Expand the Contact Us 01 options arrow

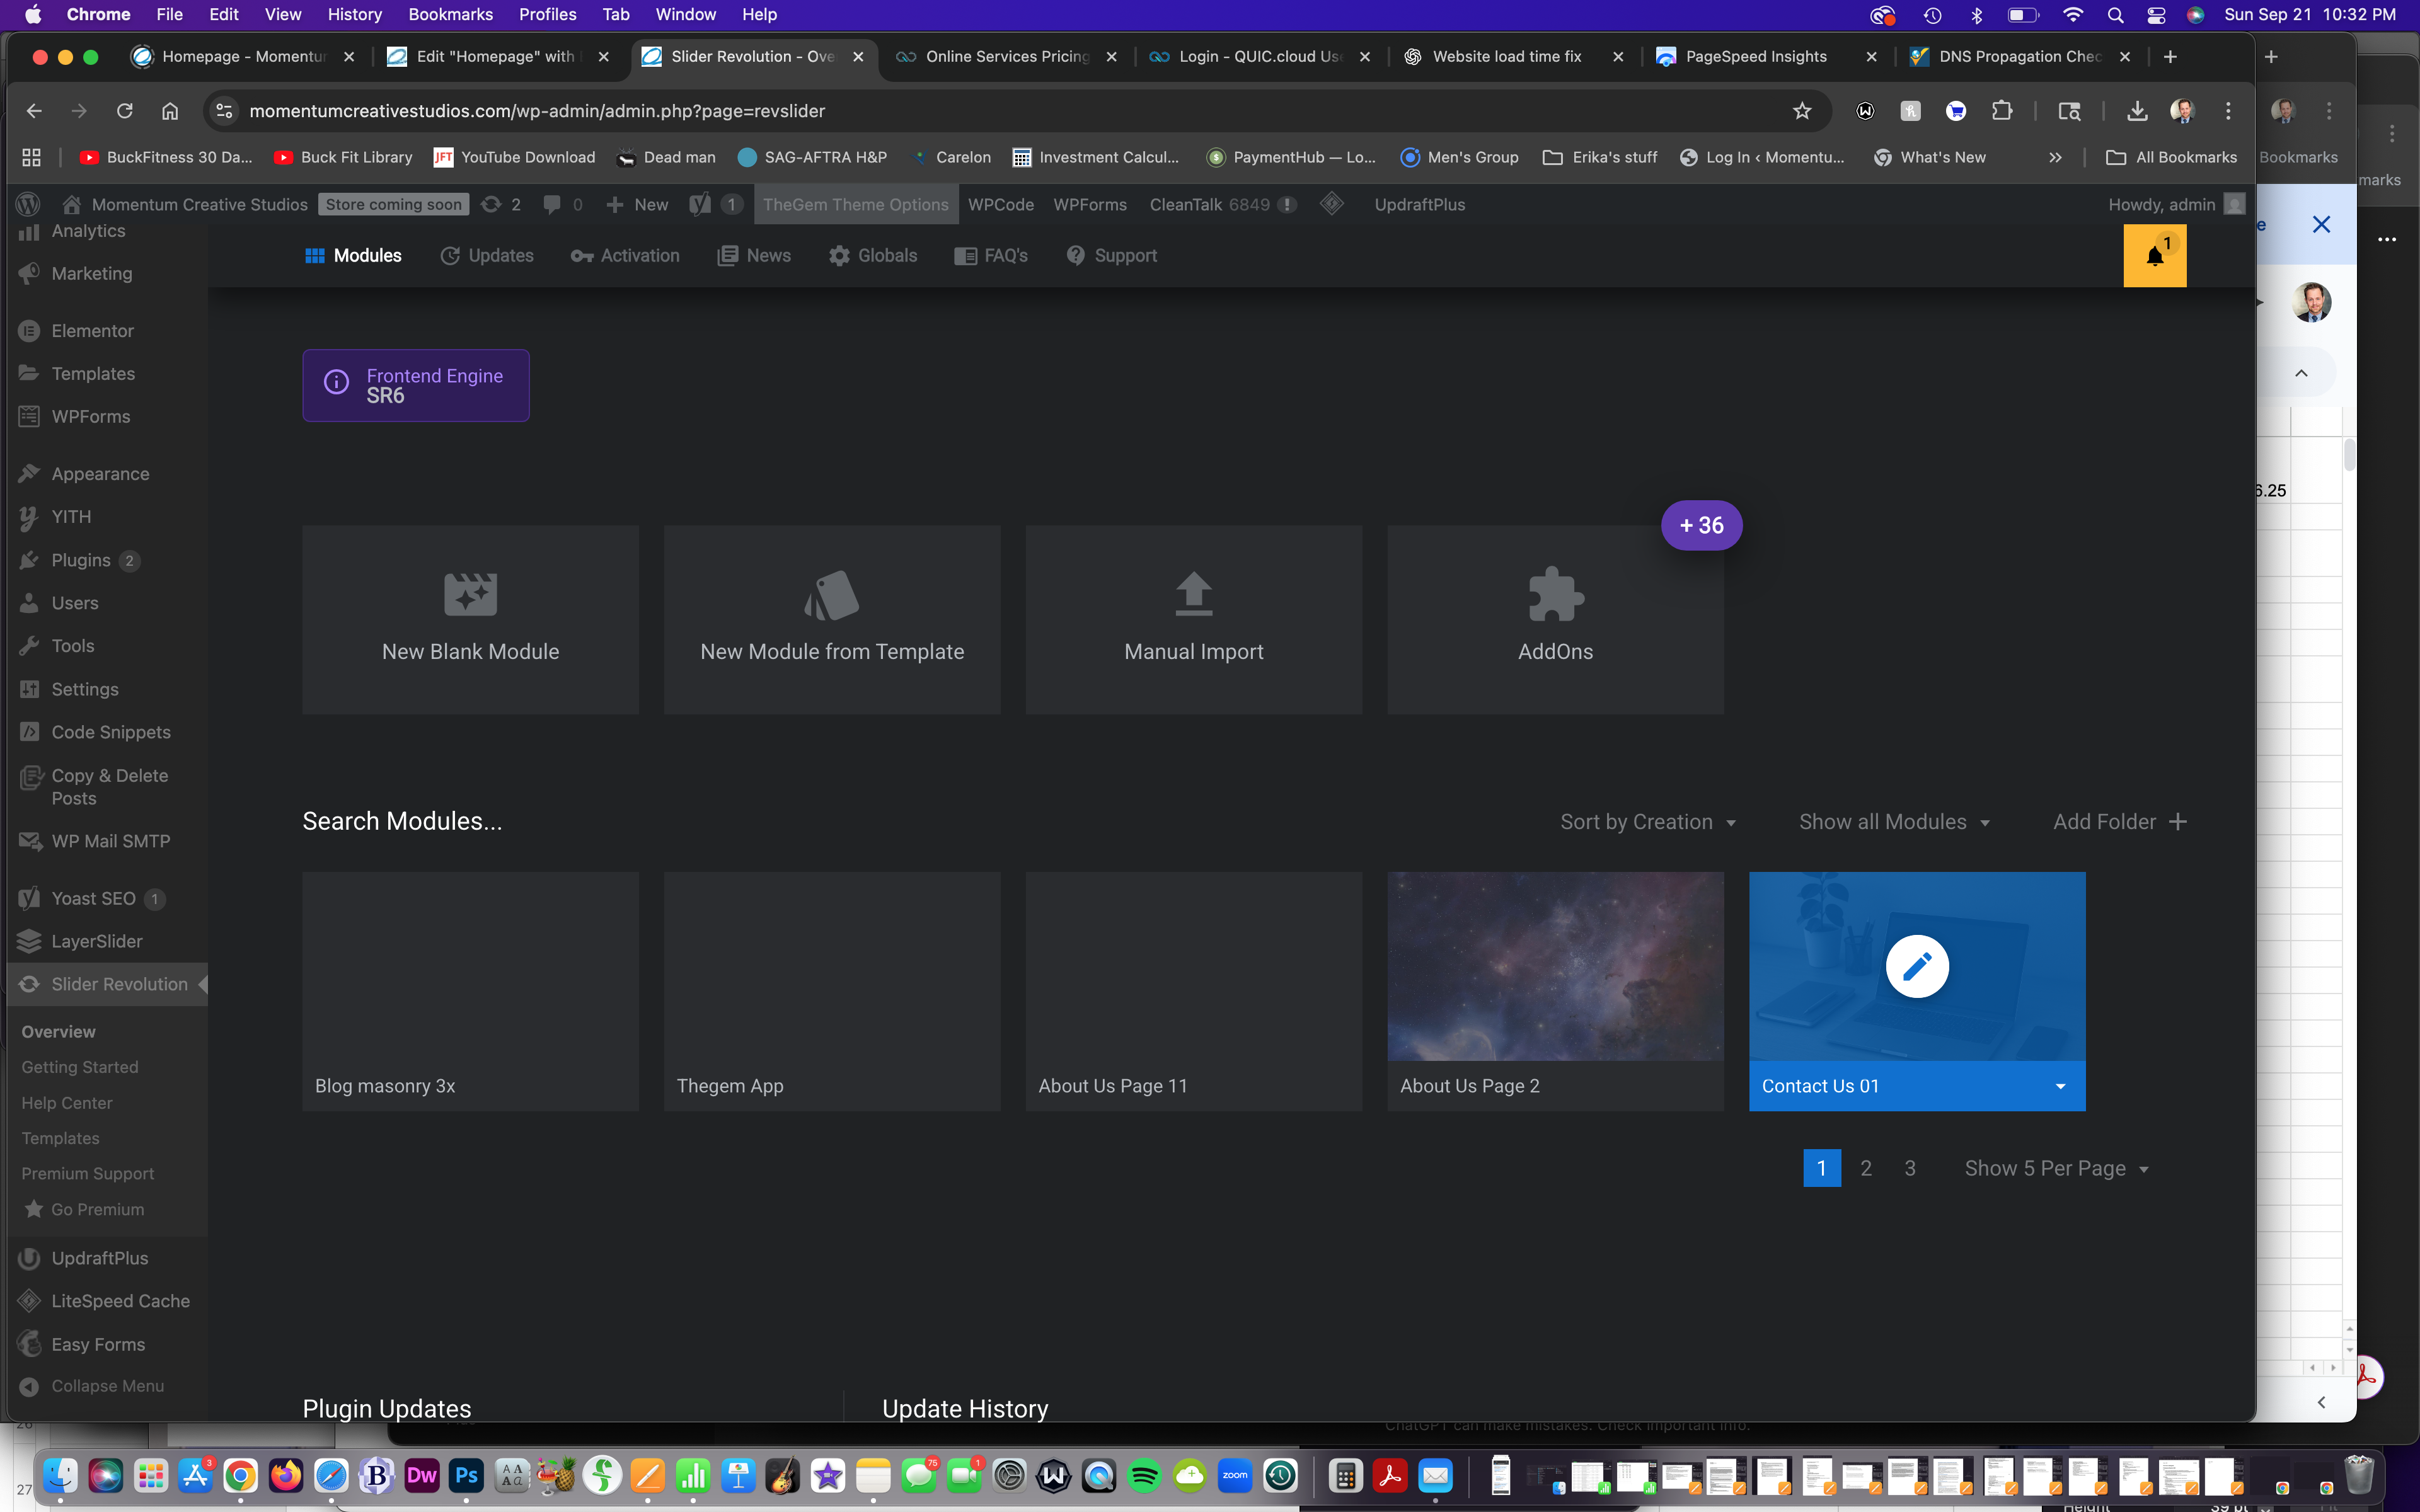[2060, 1086]
